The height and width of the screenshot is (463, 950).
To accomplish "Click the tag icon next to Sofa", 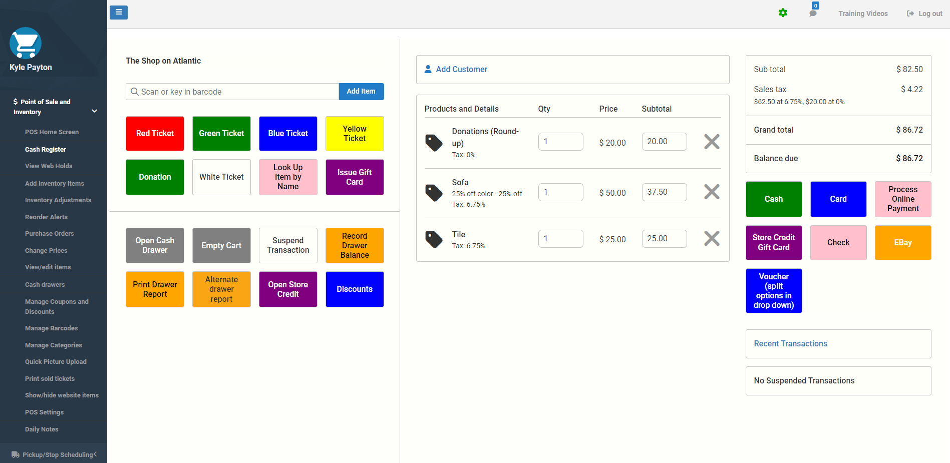I will click(x=434, y=193).
